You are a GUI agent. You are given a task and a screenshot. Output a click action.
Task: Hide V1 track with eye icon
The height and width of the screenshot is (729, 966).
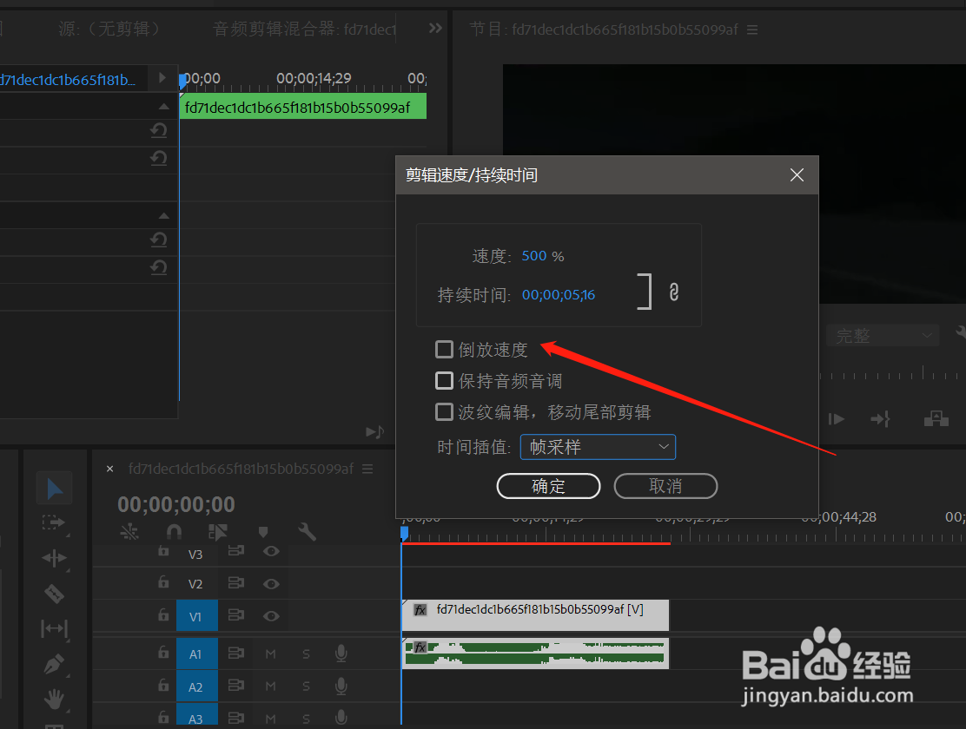(271, 615)
